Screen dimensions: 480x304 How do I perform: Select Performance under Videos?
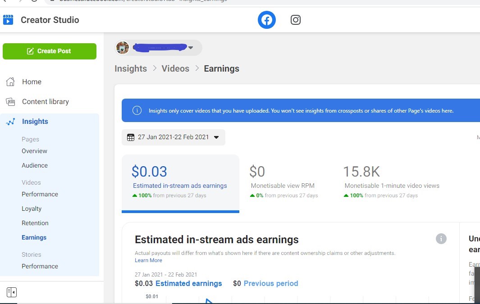[40, 194]
